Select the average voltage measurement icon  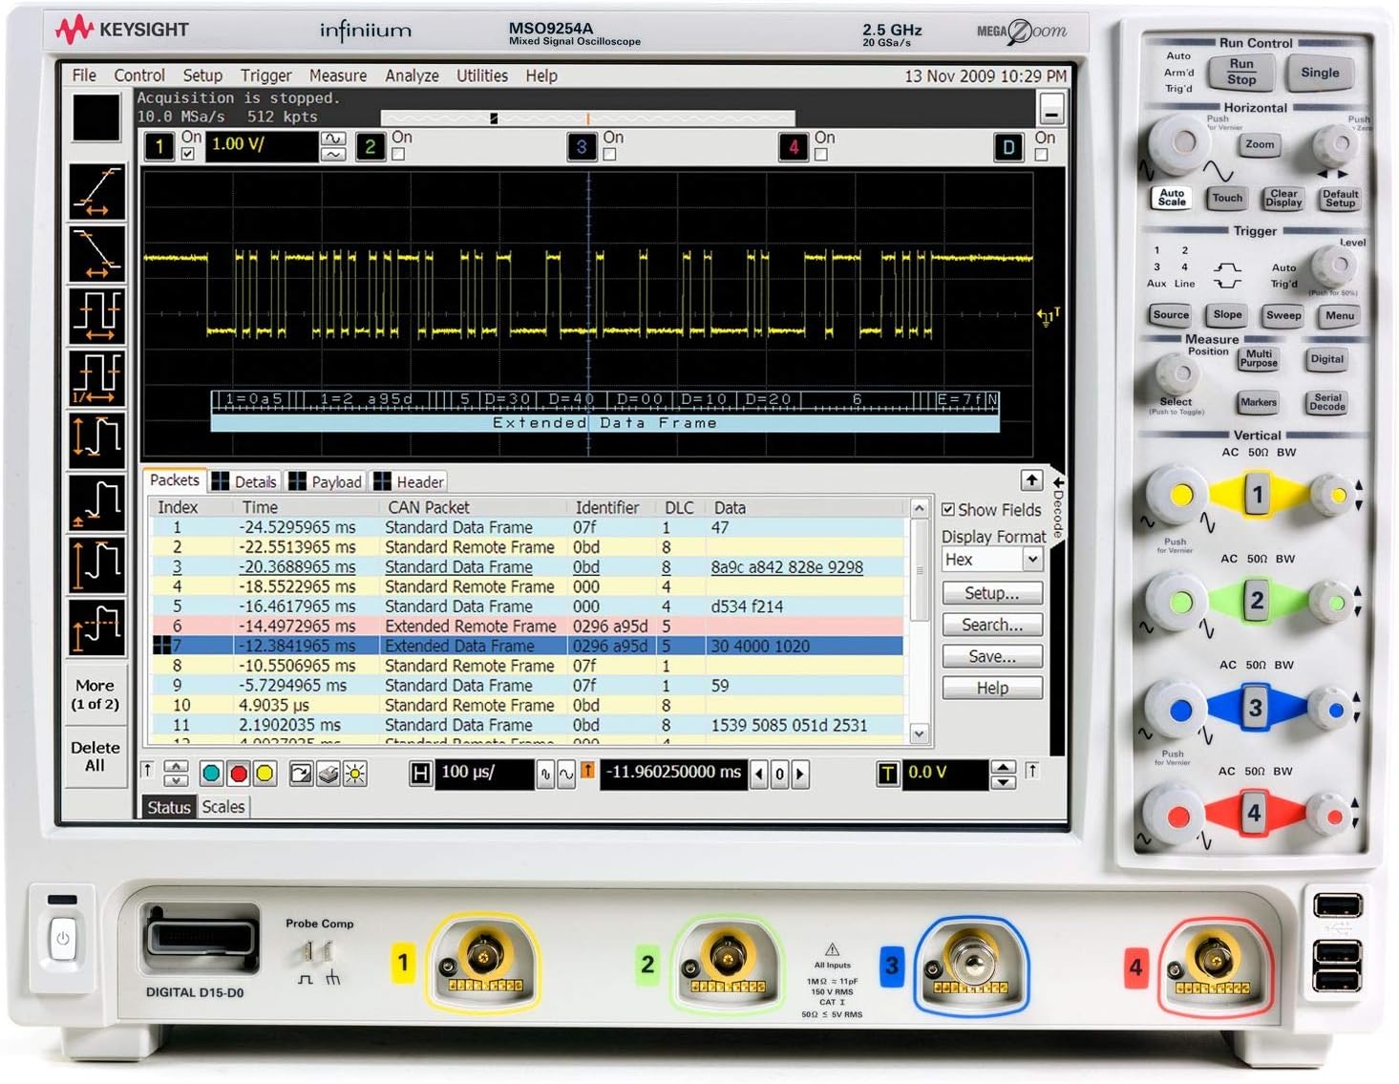(x=97, y=626)
